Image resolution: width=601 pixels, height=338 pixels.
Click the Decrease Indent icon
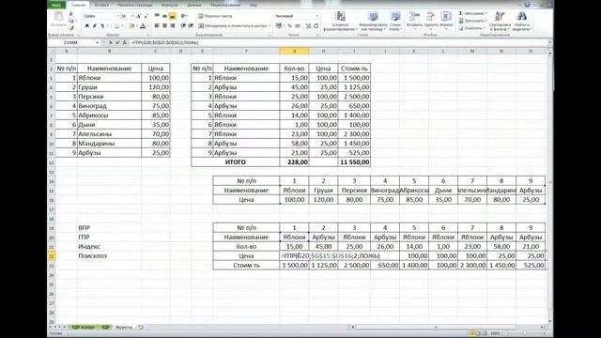[183, 25]
